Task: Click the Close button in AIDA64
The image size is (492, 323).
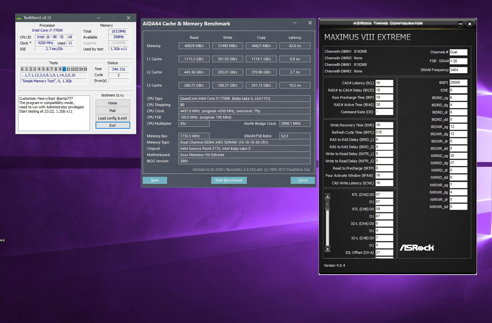Action: click(303, 180)
